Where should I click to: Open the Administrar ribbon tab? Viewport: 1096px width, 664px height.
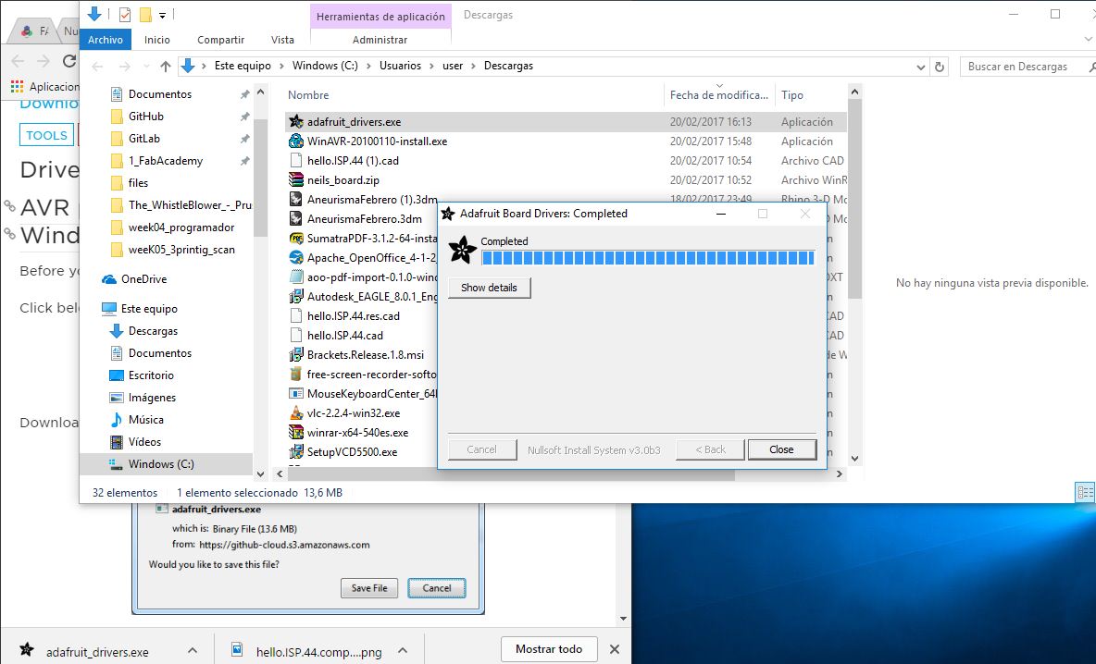[x=380, y=40]
